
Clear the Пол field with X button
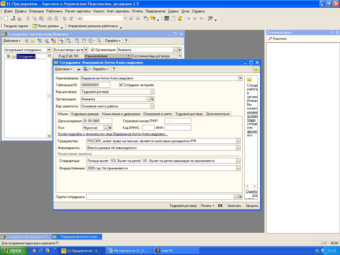point(110,128)
